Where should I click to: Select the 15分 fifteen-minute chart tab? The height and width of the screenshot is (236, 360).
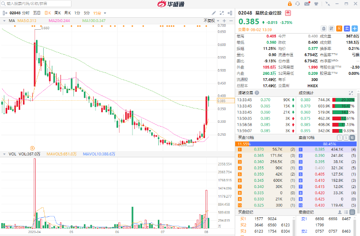tap(97, 13)
